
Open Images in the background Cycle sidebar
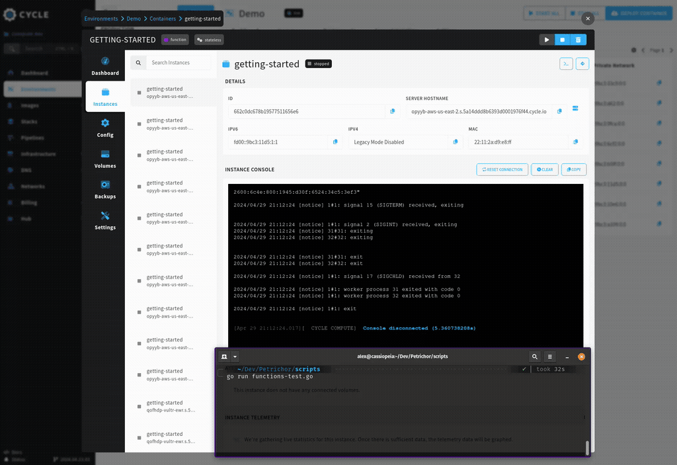30,105
